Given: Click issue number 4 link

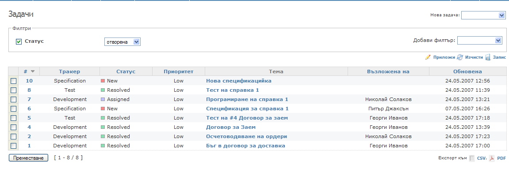Looking at the screenshot, I should click(x=29, y=127).
